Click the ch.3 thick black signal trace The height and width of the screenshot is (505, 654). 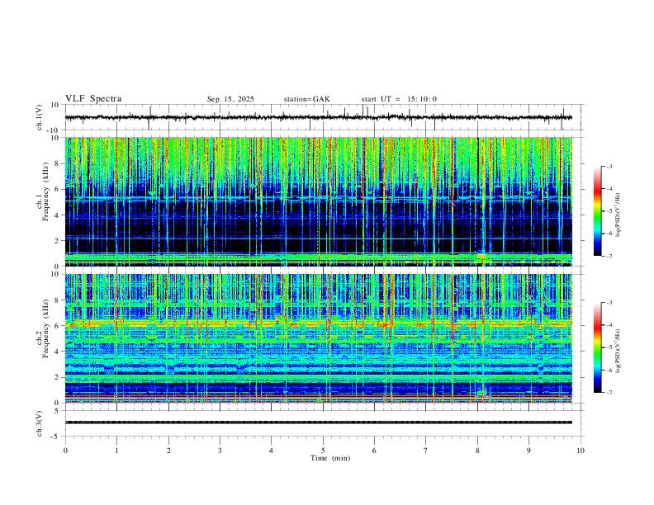point(319,422)
